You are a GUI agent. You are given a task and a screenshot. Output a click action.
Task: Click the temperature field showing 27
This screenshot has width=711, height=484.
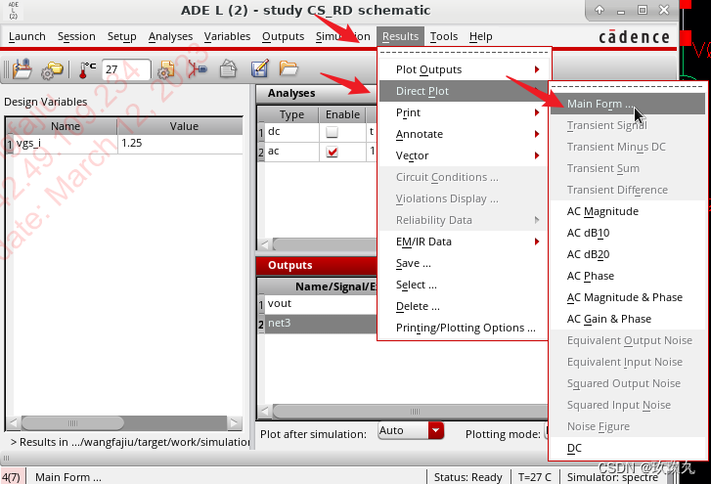coord(126,69)
